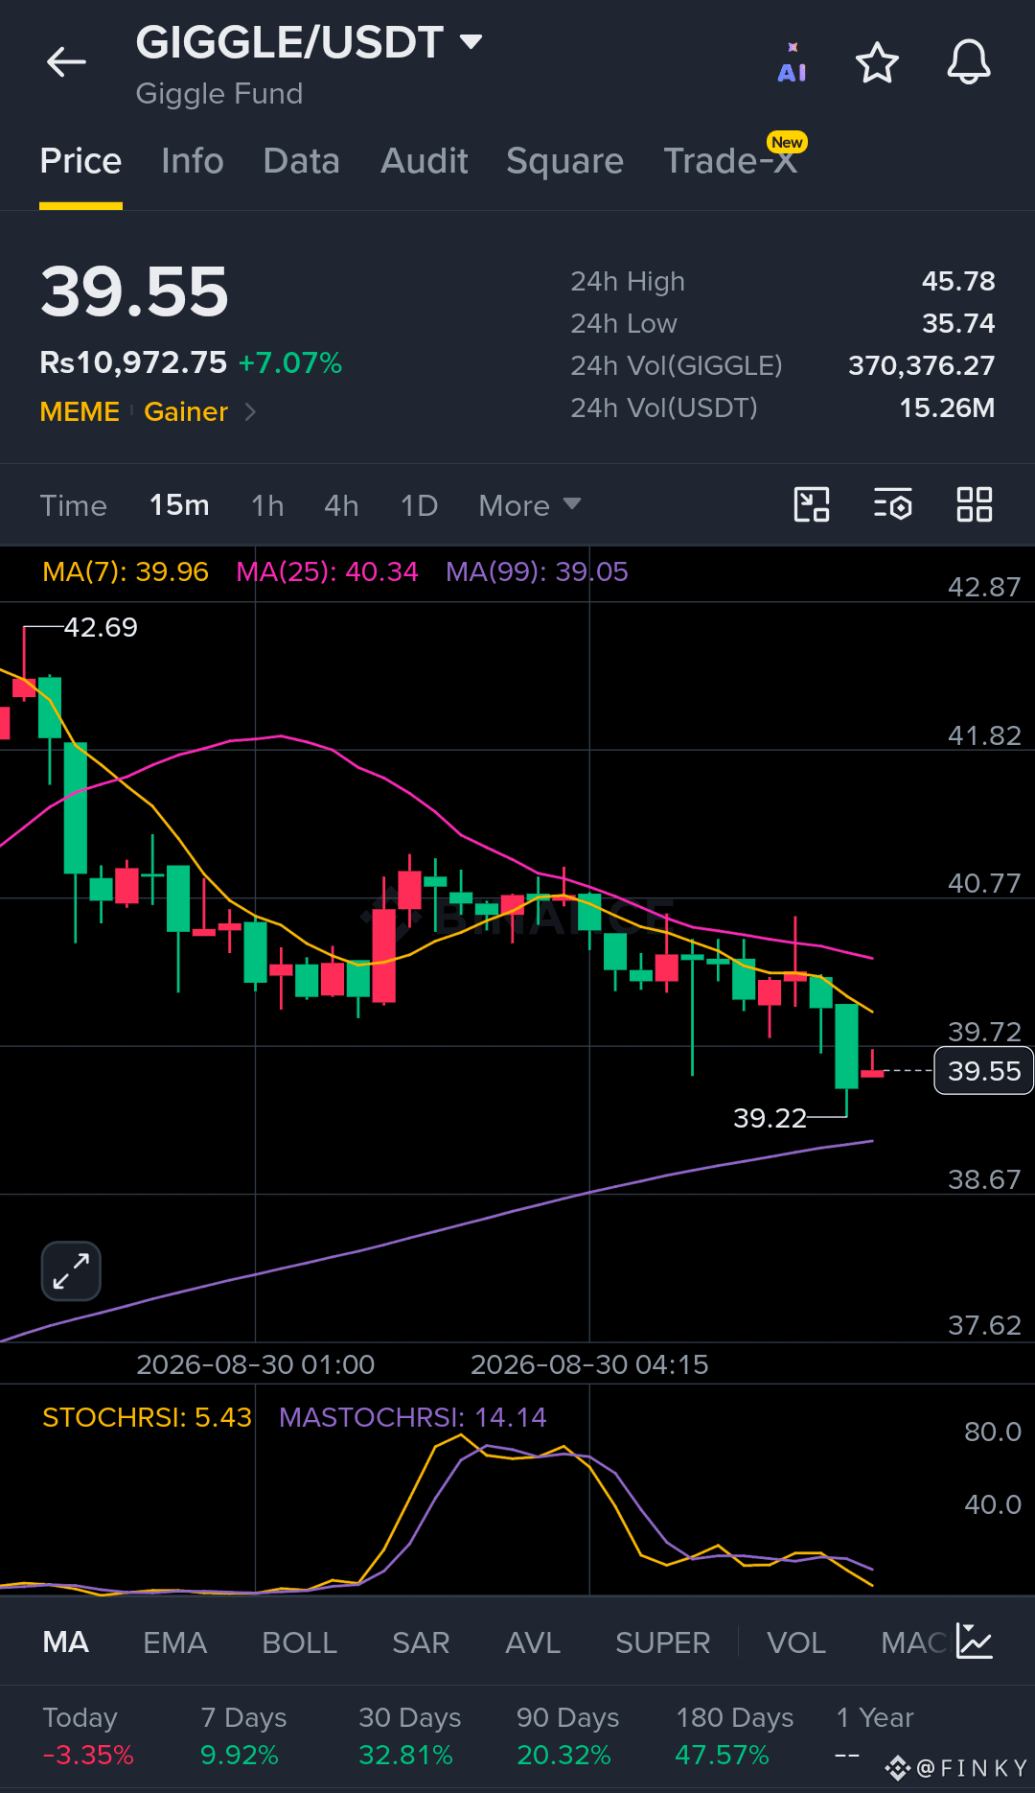Image resolution: width=1035 pixels, height=1793 pixels.
Task: Tap the Today -3.35% performance
Action: pos(88,1735)
